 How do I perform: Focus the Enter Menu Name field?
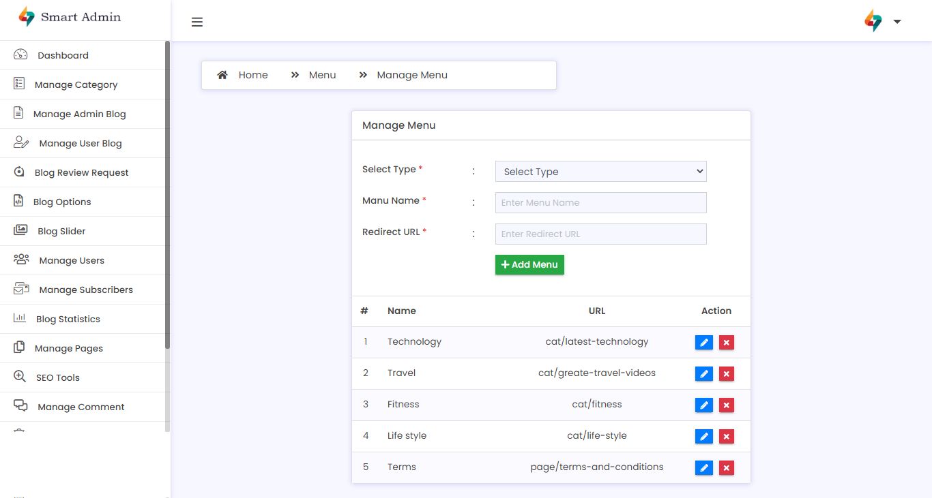600,202
